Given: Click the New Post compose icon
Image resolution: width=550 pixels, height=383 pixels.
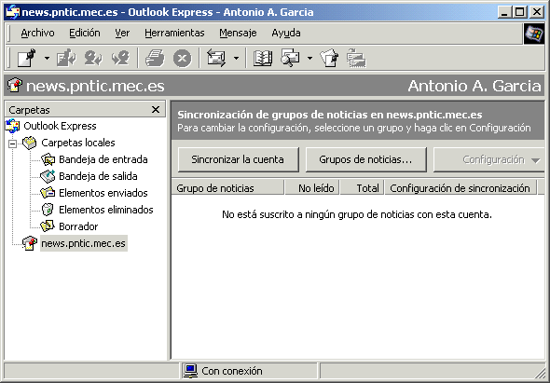Looking at the screenshot, I should click(27, 58).
